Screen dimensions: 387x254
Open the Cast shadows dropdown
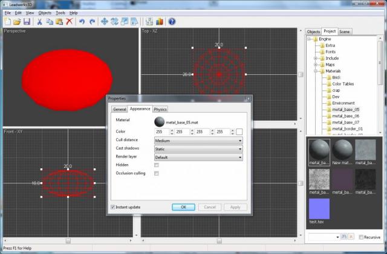pos(198,148)
